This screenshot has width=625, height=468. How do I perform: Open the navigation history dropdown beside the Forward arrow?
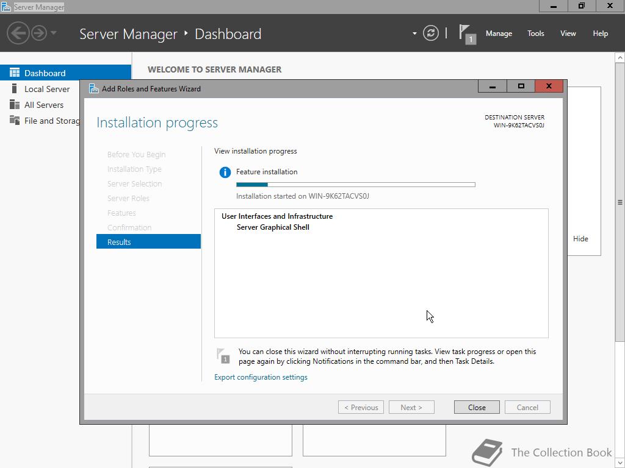pos(54,33)
